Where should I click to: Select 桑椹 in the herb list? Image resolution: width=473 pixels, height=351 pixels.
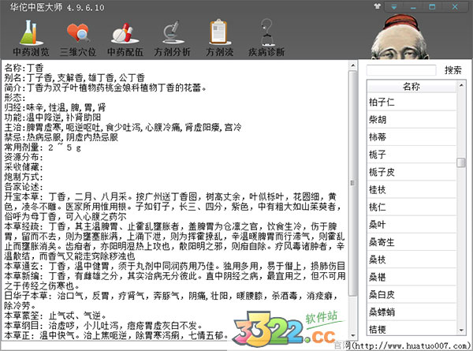coord(412,277)
